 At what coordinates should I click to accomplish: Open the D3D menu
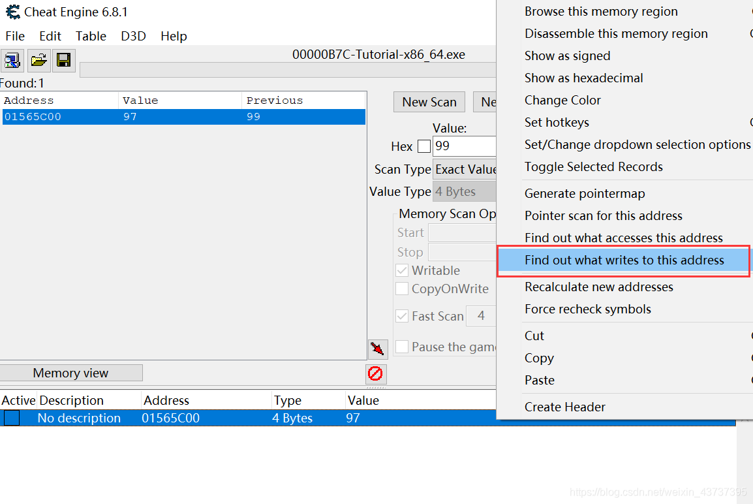133,36
